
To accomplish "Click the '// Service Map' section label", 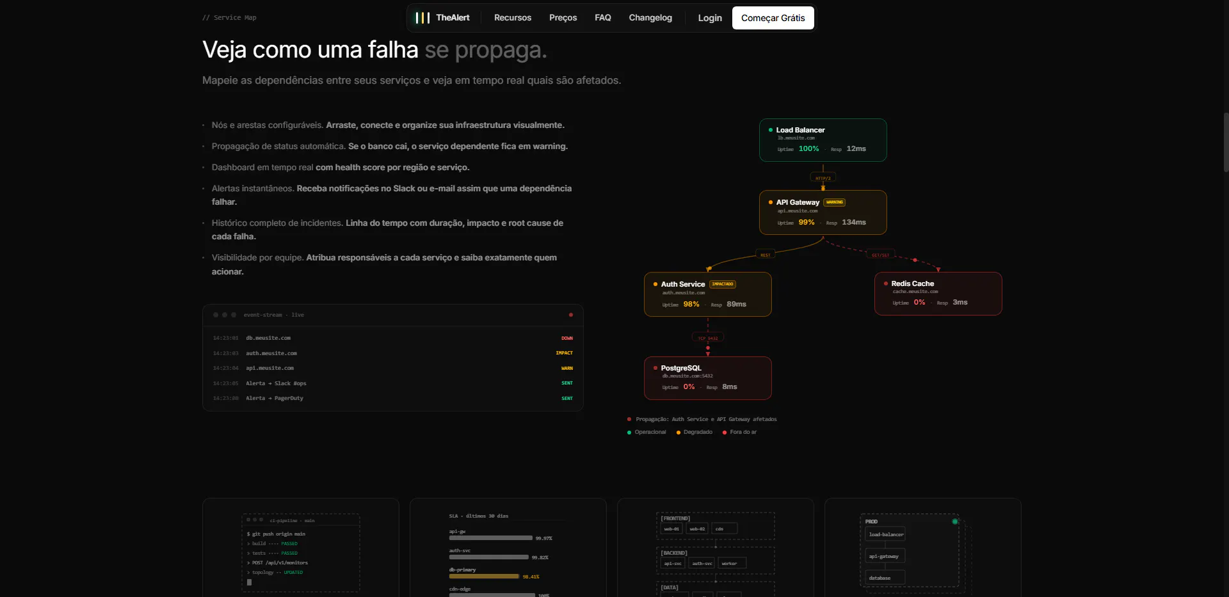I will tap(229, 18).
